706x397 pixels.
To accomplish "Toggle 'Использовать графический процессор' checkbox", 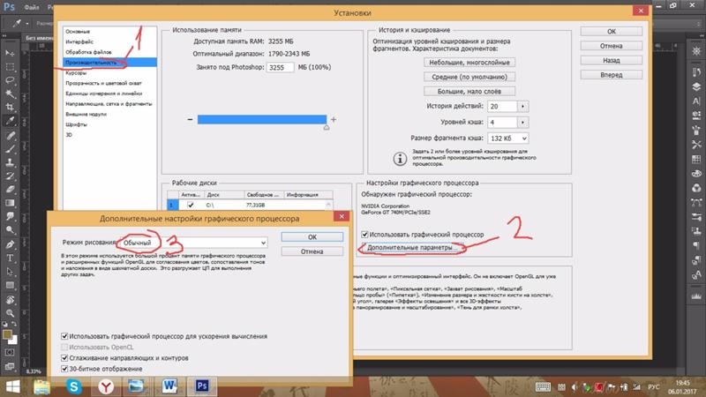I will 364,235.
